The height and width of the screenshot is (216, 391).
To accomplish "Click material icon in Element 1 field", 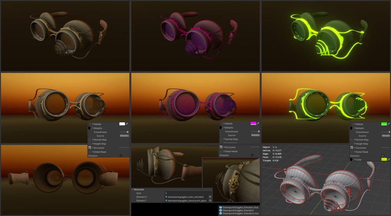I will coord(166,200).
